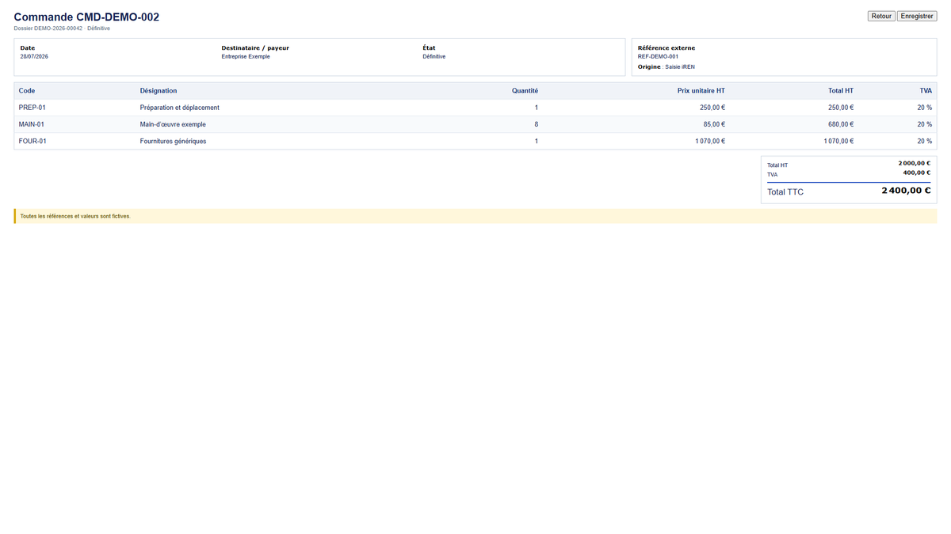Click the Retour button

881,16
